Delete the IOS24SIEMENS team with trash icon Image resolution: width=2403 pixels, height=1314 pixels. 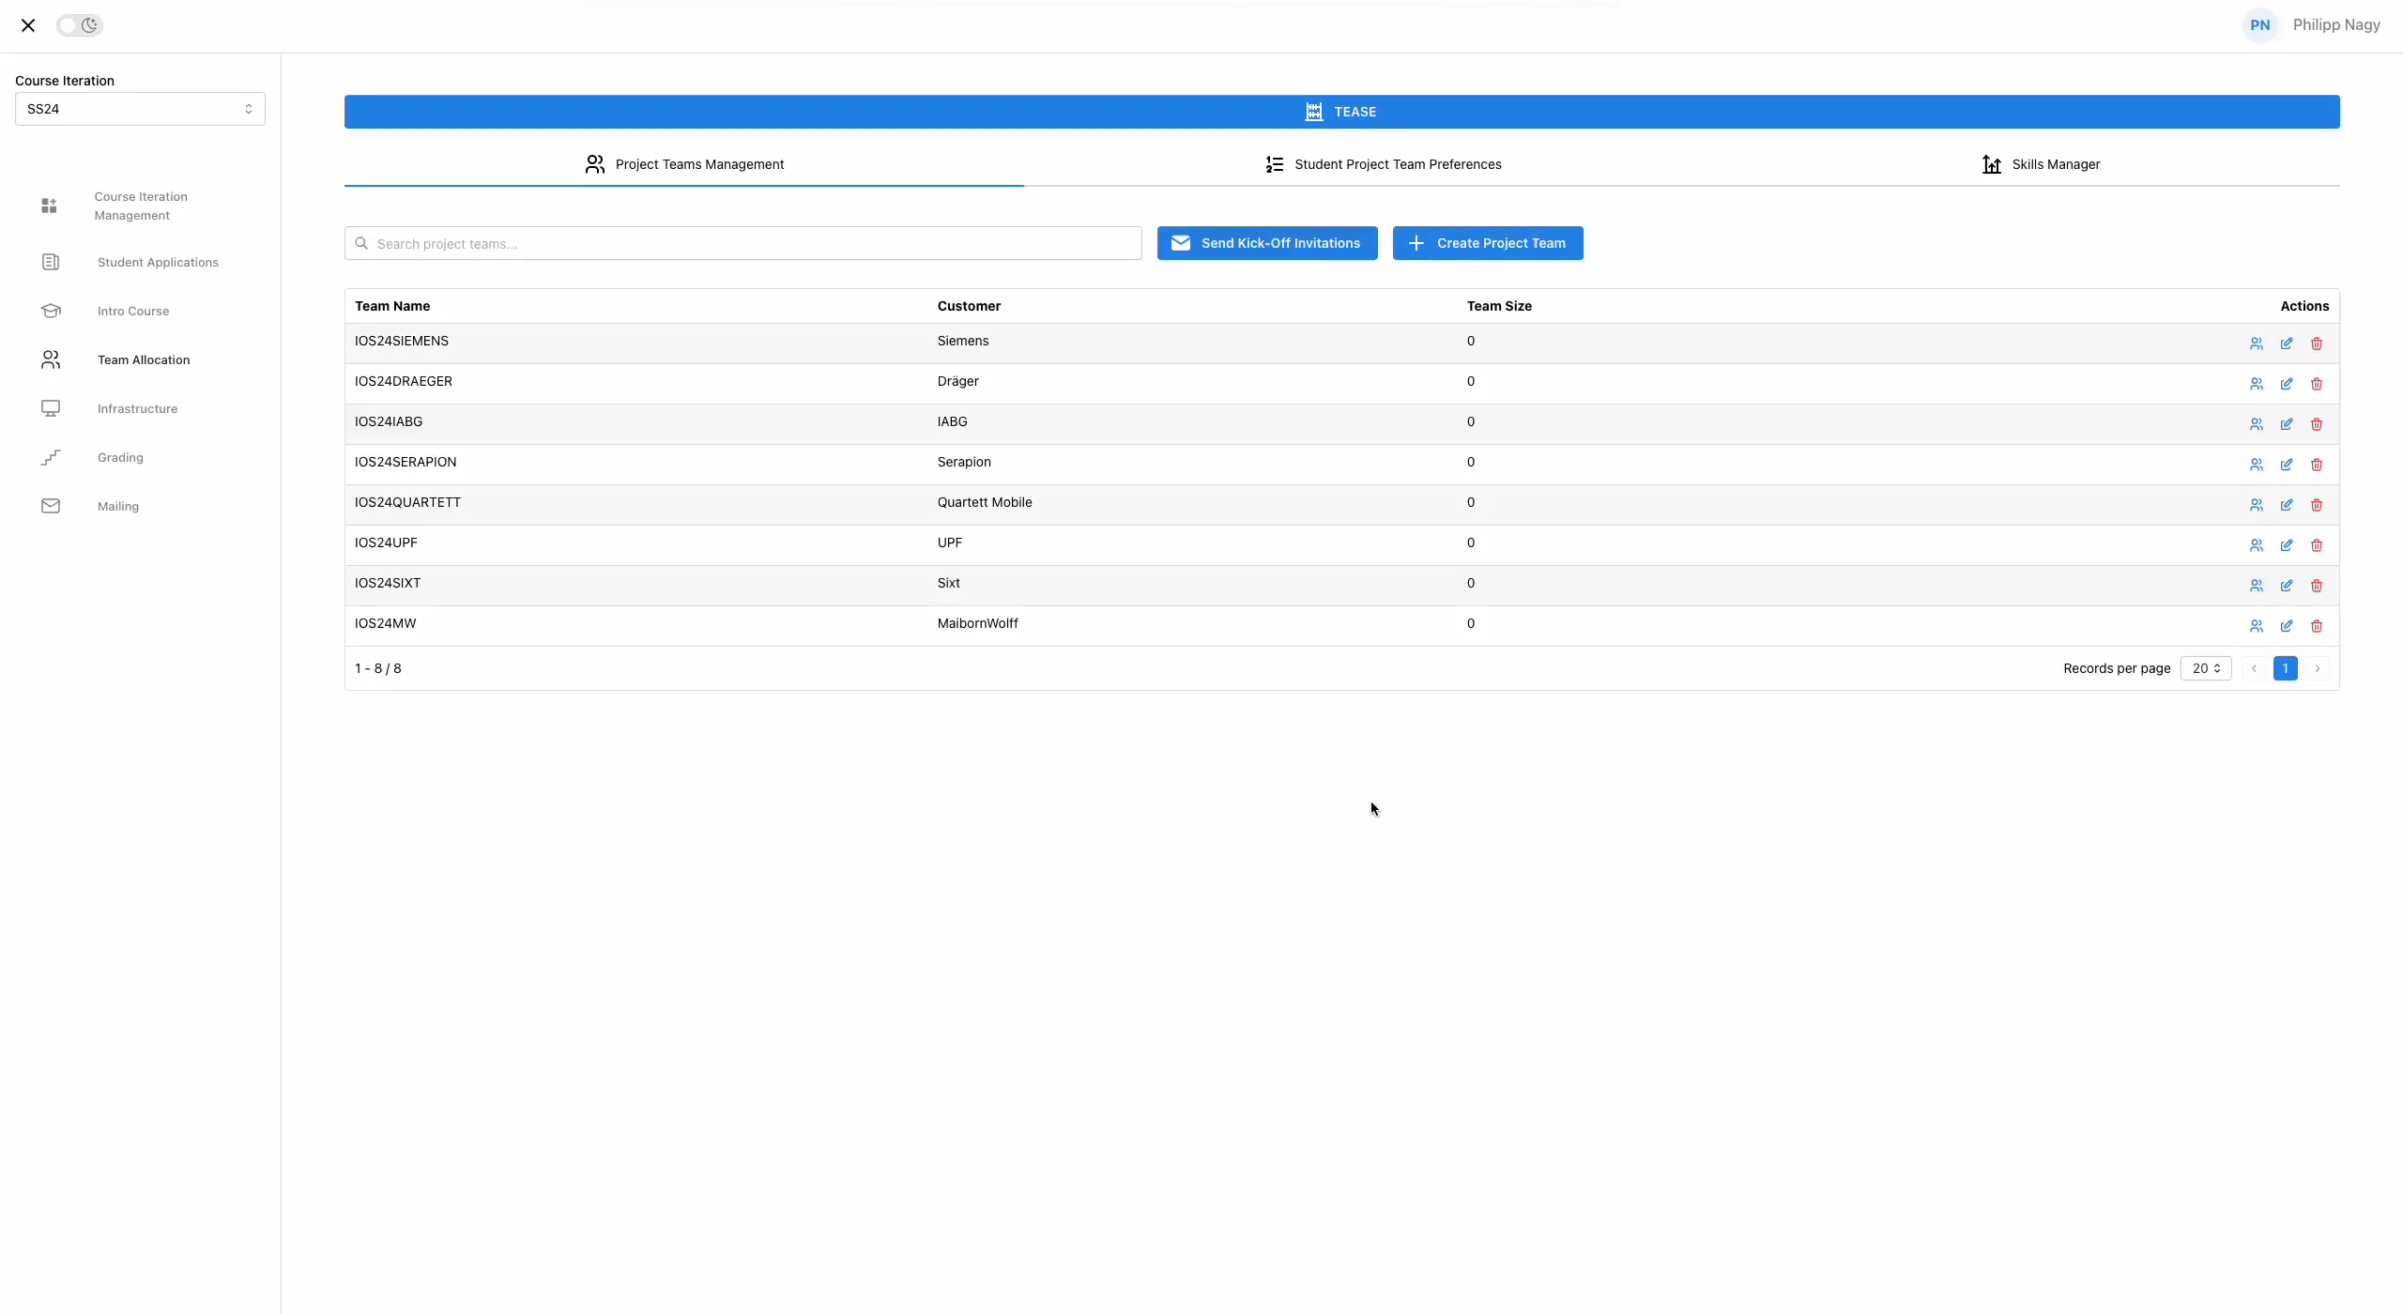[x=2317, y=344]
